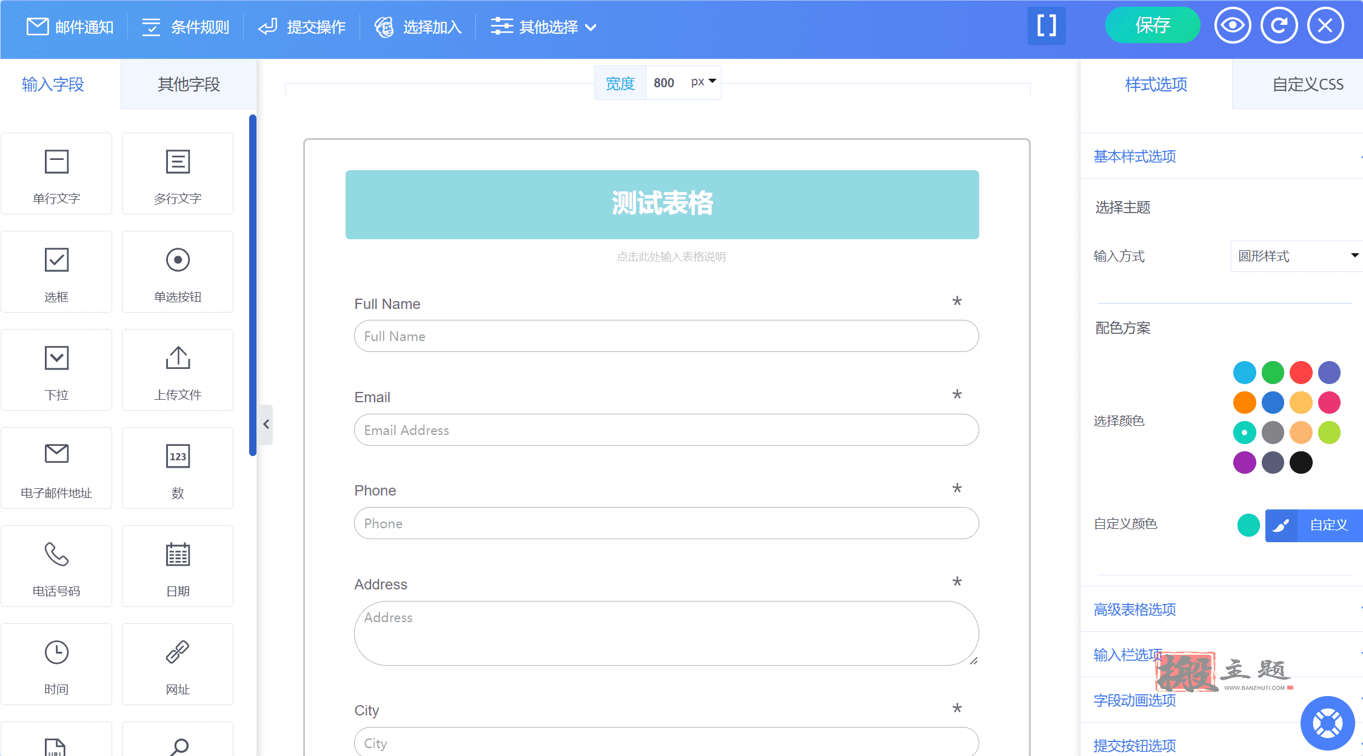Click the shortcode brackets icon

pyautogui.click(x=1047, y=26)
